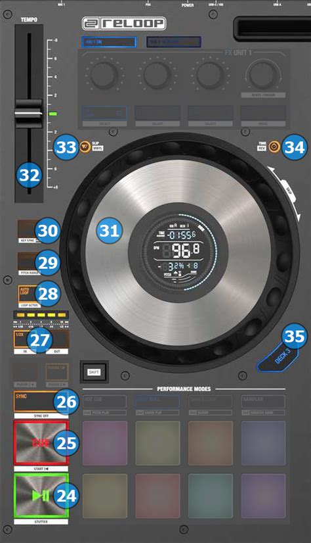Hit the purple pad under Hot Cue
Screen dimensions: 311x543
click(x=105, y=443)
